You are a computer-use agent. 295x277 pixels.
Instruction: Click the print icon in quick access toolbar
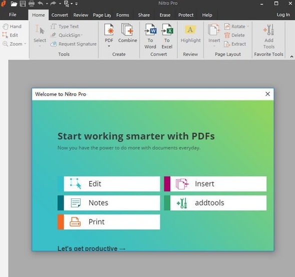click(x=32, y=3)
